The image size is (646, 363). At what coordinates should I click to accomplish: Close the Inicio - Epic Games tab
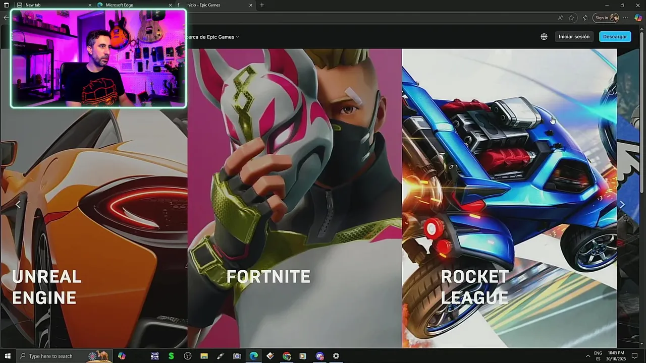pos(251,5)
